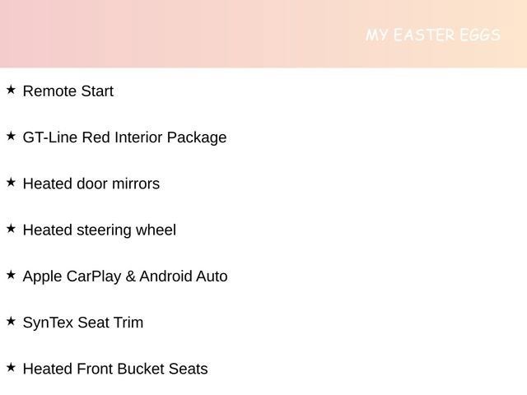Click the star beside Heated steering wheel
The height and width of the screenshot is (395, 527).
(x=11, y=228)
